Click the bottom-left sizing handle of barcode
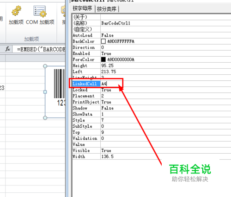Image resolution: width=231 pixels, height=197 pixels. (45, 118)
